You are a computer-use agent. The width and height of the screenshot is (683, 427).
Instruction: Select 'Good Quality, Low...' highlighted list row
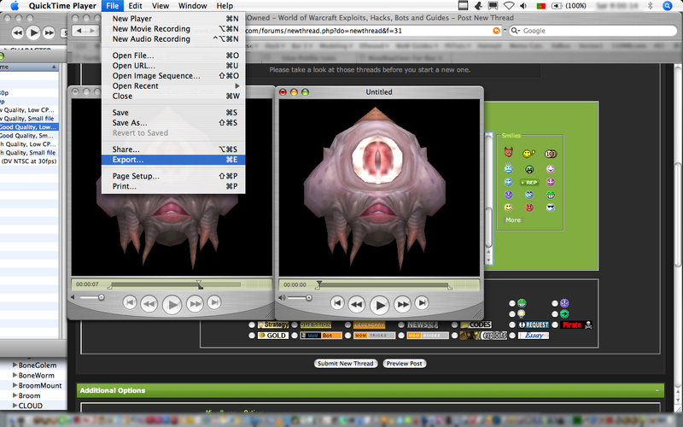coord(29,126)
